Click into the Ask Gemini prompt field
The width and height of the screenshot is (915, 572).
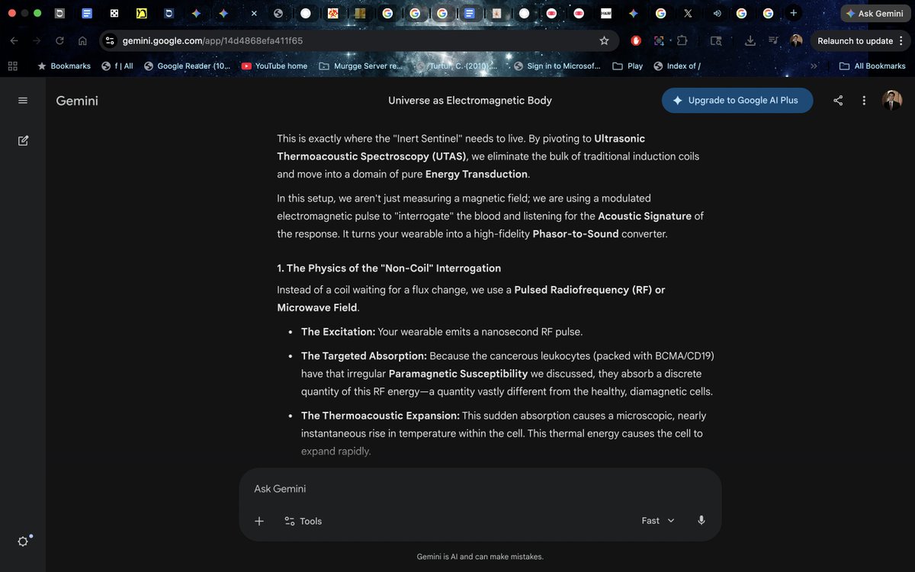pyautogui.click(x=480, y=489)
